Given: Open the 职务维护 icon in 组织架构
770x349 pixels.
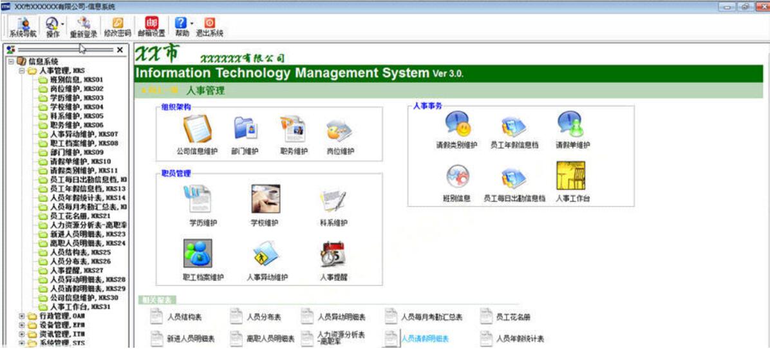Looking at the screenshot, I should pyautogui.click(x=293, y=129).
